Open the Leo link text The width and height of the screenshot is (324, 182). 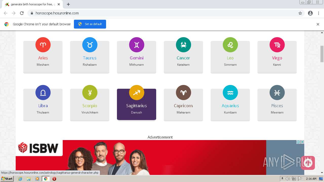(230, 58)
